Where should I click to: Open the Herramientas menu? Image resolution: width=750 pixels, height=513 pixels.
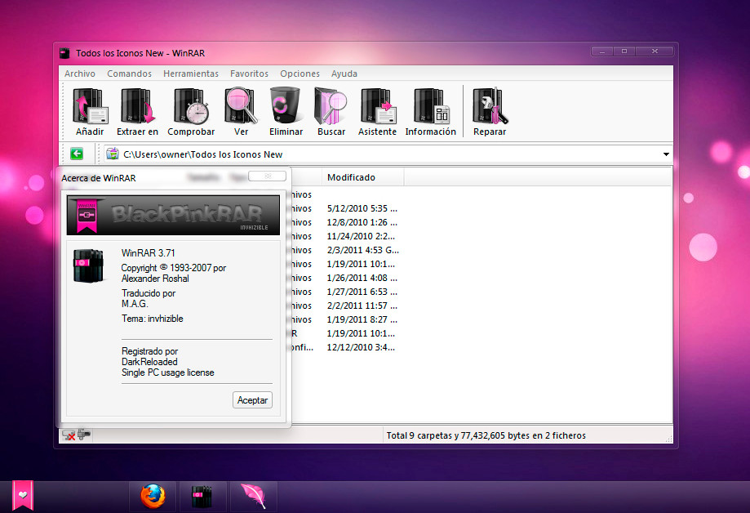tap(191, 74)
